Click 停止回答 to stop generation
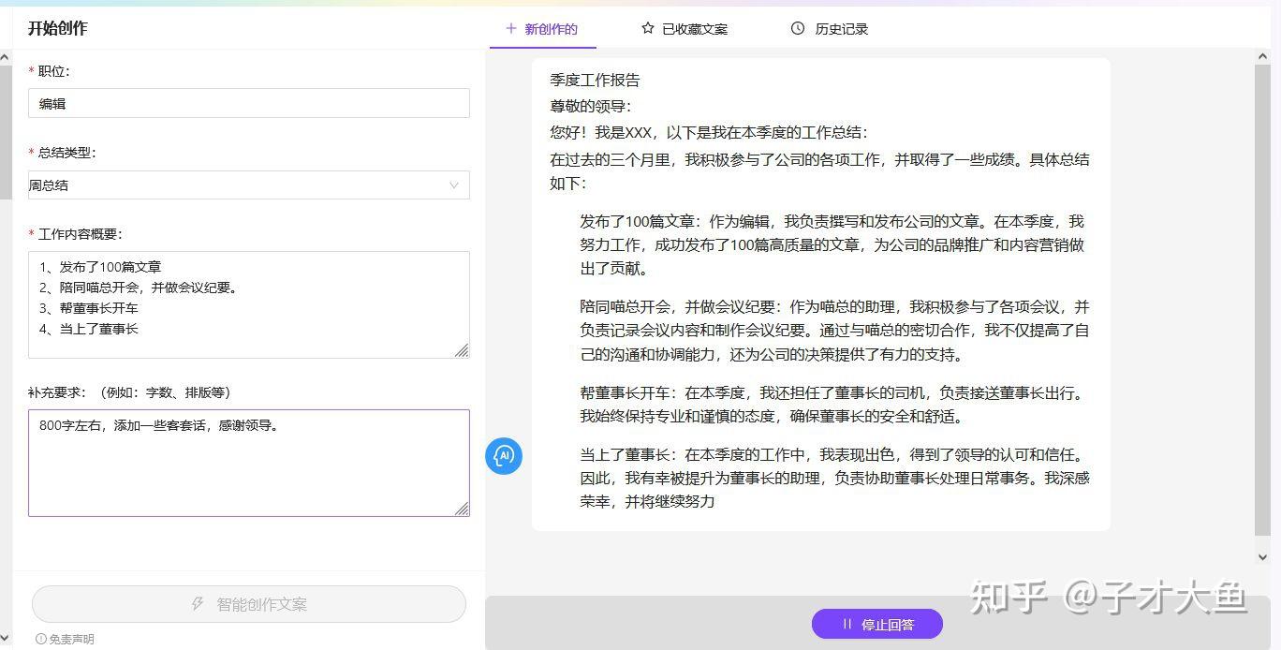Viewport: 1281px width, 650px height. pyautogui.click(x=875, y=624)
